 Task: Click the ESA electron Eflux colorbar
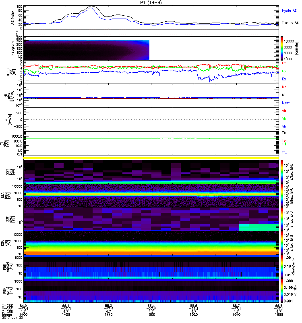coord(282,243)
